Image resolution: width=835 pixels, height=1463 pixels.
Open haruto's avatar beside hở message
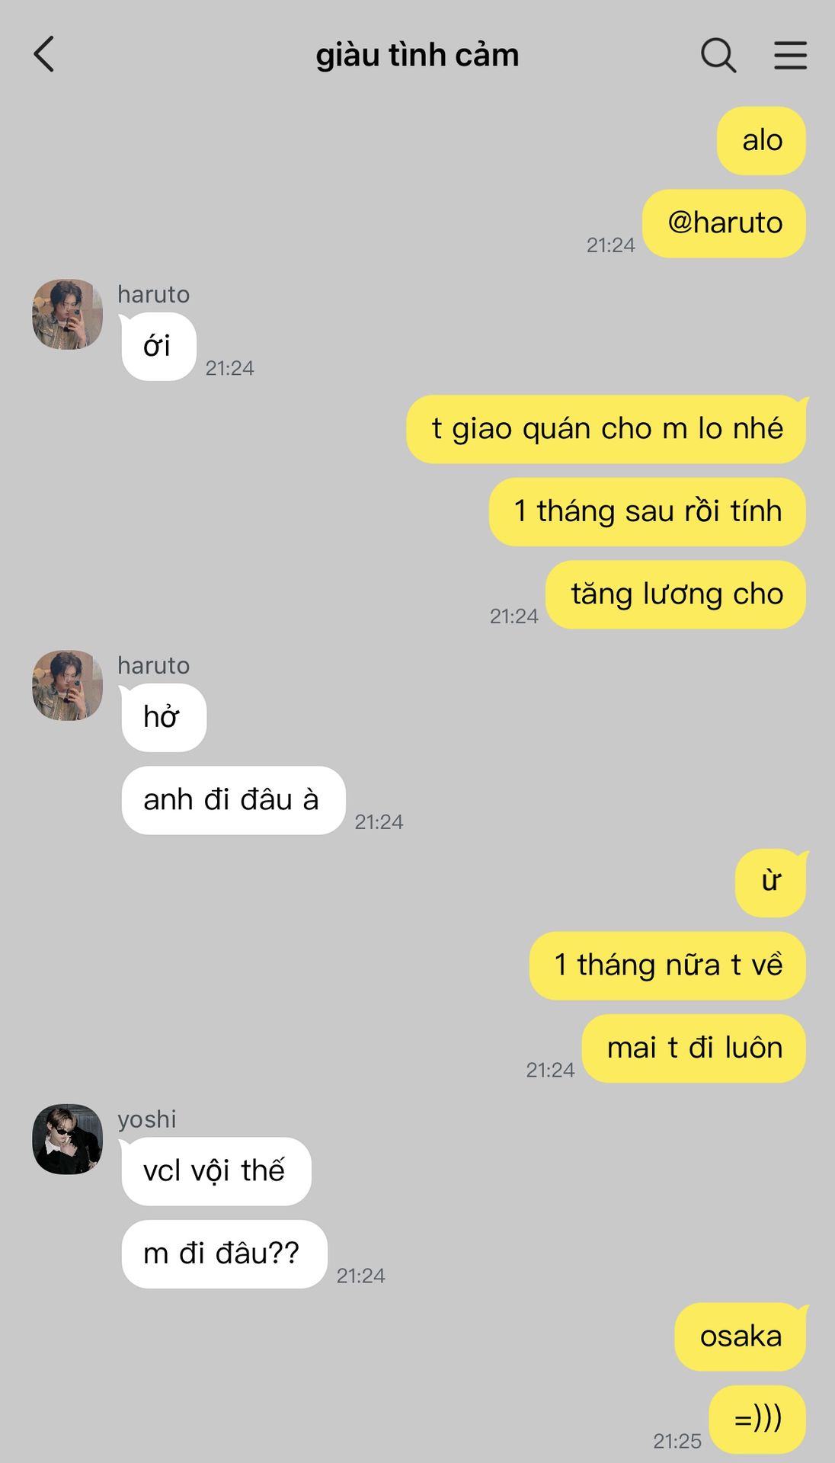(67, 685)
